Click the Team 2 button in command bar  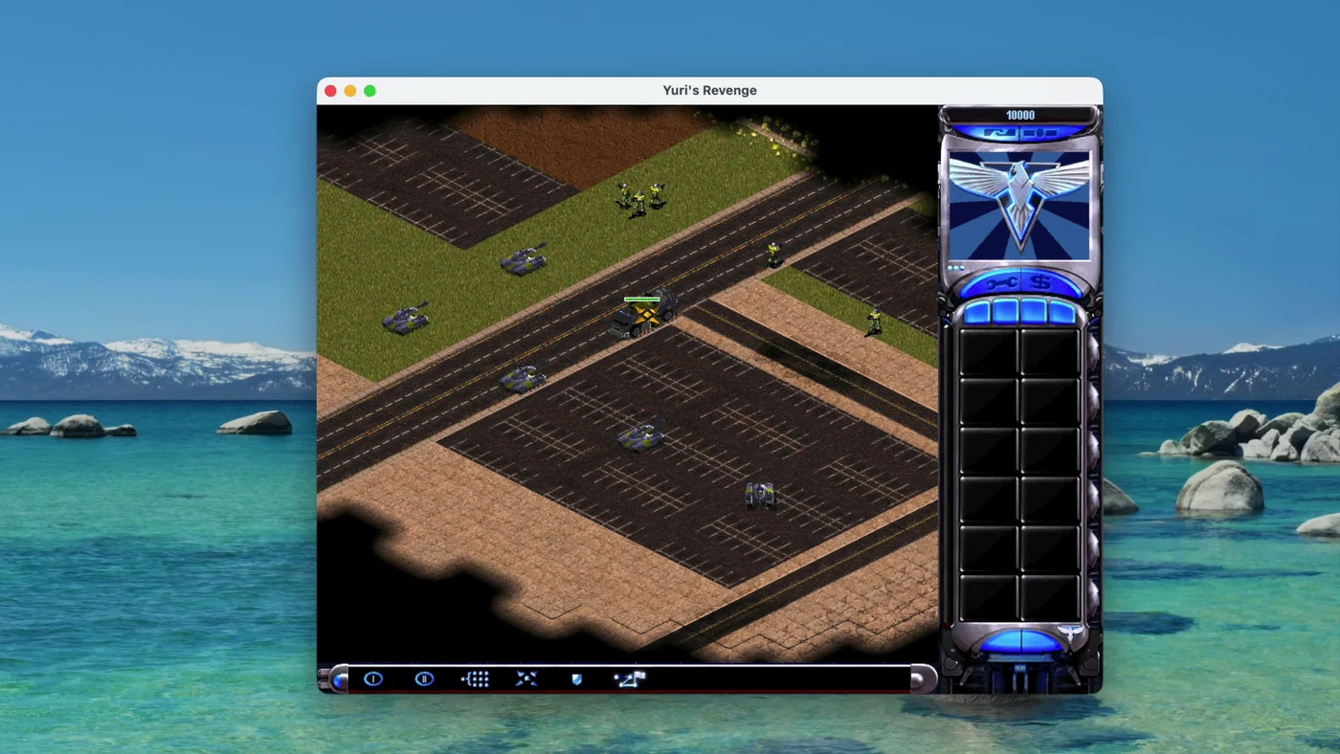pyautogui.click(x=424, y=678)
